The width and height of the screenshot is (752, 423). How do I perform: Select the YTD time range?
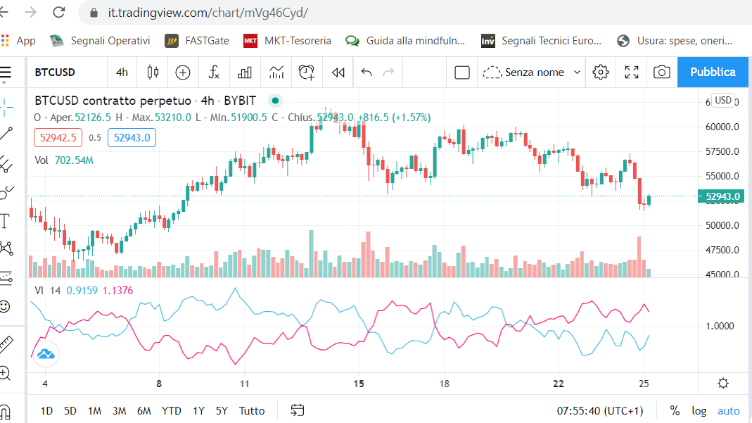pos(171,410)
